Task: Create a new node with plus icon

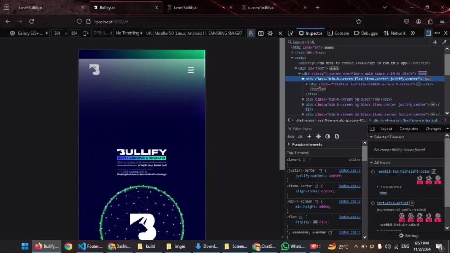Action: tap(435, 42)
